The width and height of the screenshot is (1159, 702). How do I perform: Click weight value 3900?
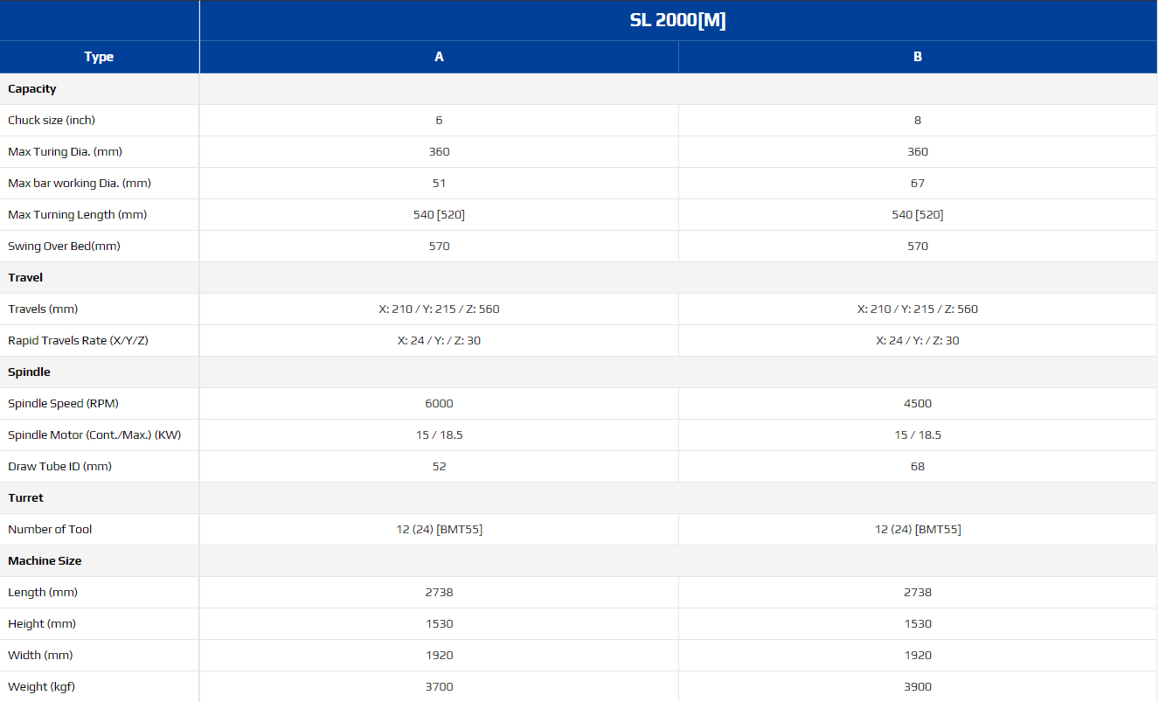point(918,687)
